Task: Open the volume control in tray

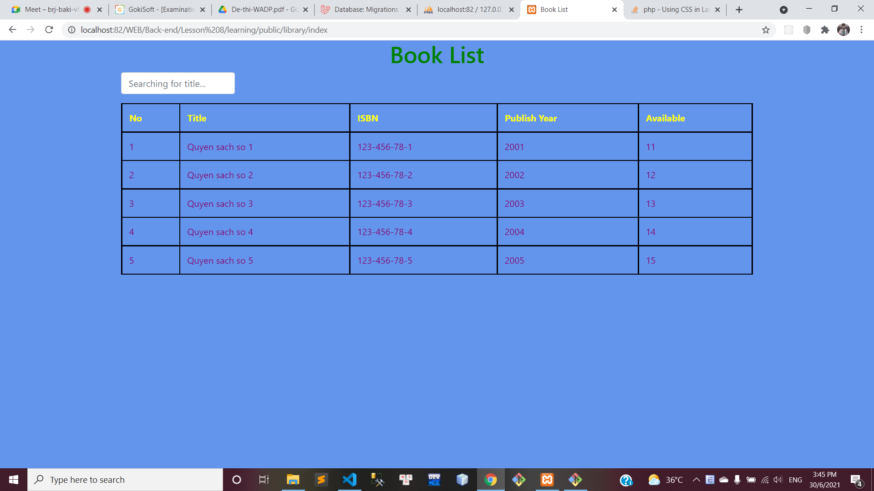Action: [778, 480]
